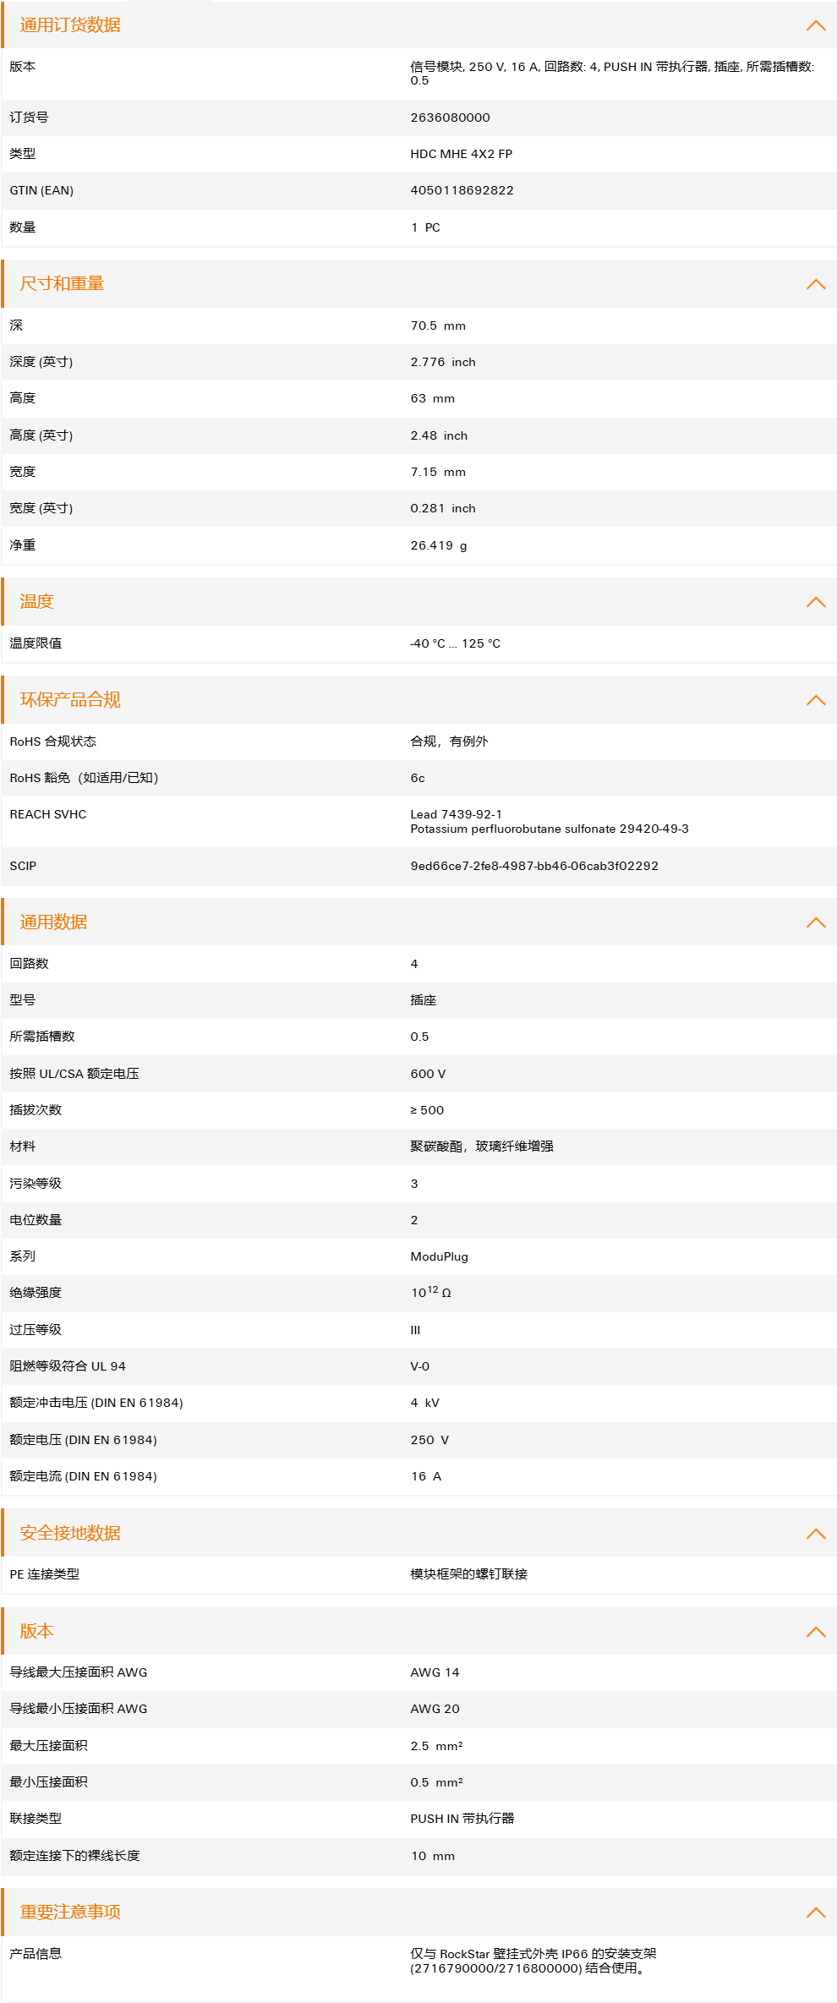Click the width value 7.15 mm
Screen dimensions: 837x2003
(x=438, y=472)
